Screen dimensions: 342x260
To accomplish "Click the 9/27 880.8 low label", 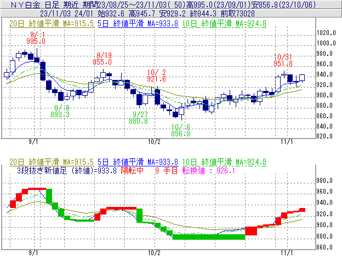I will [138, 118].
